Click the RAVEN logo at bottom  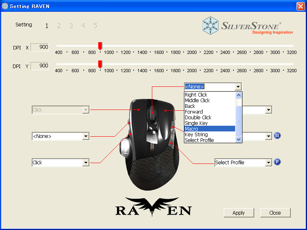pyautogui.click(x=153, y=207)
